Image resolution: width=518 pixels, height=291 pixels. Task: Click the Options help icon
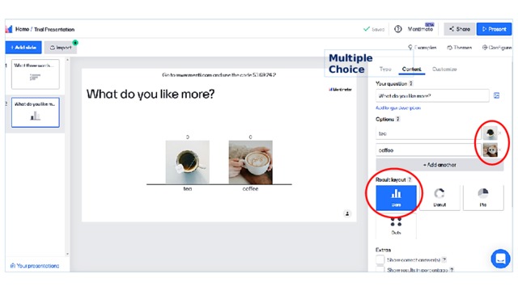click(x=398, y=119)
